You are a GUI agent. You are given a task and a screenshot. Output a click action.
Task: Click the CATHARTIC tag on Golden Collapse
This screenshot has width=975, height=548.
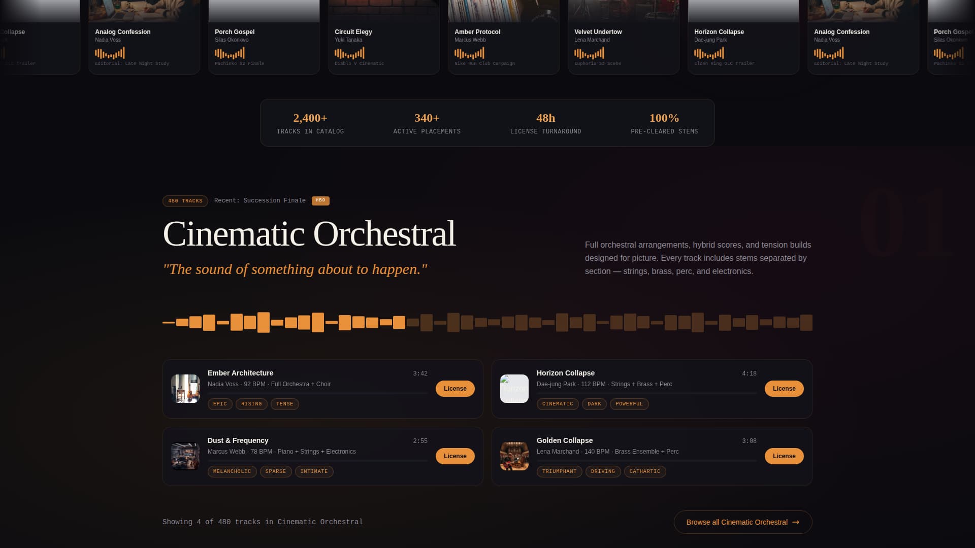point(645,471)
